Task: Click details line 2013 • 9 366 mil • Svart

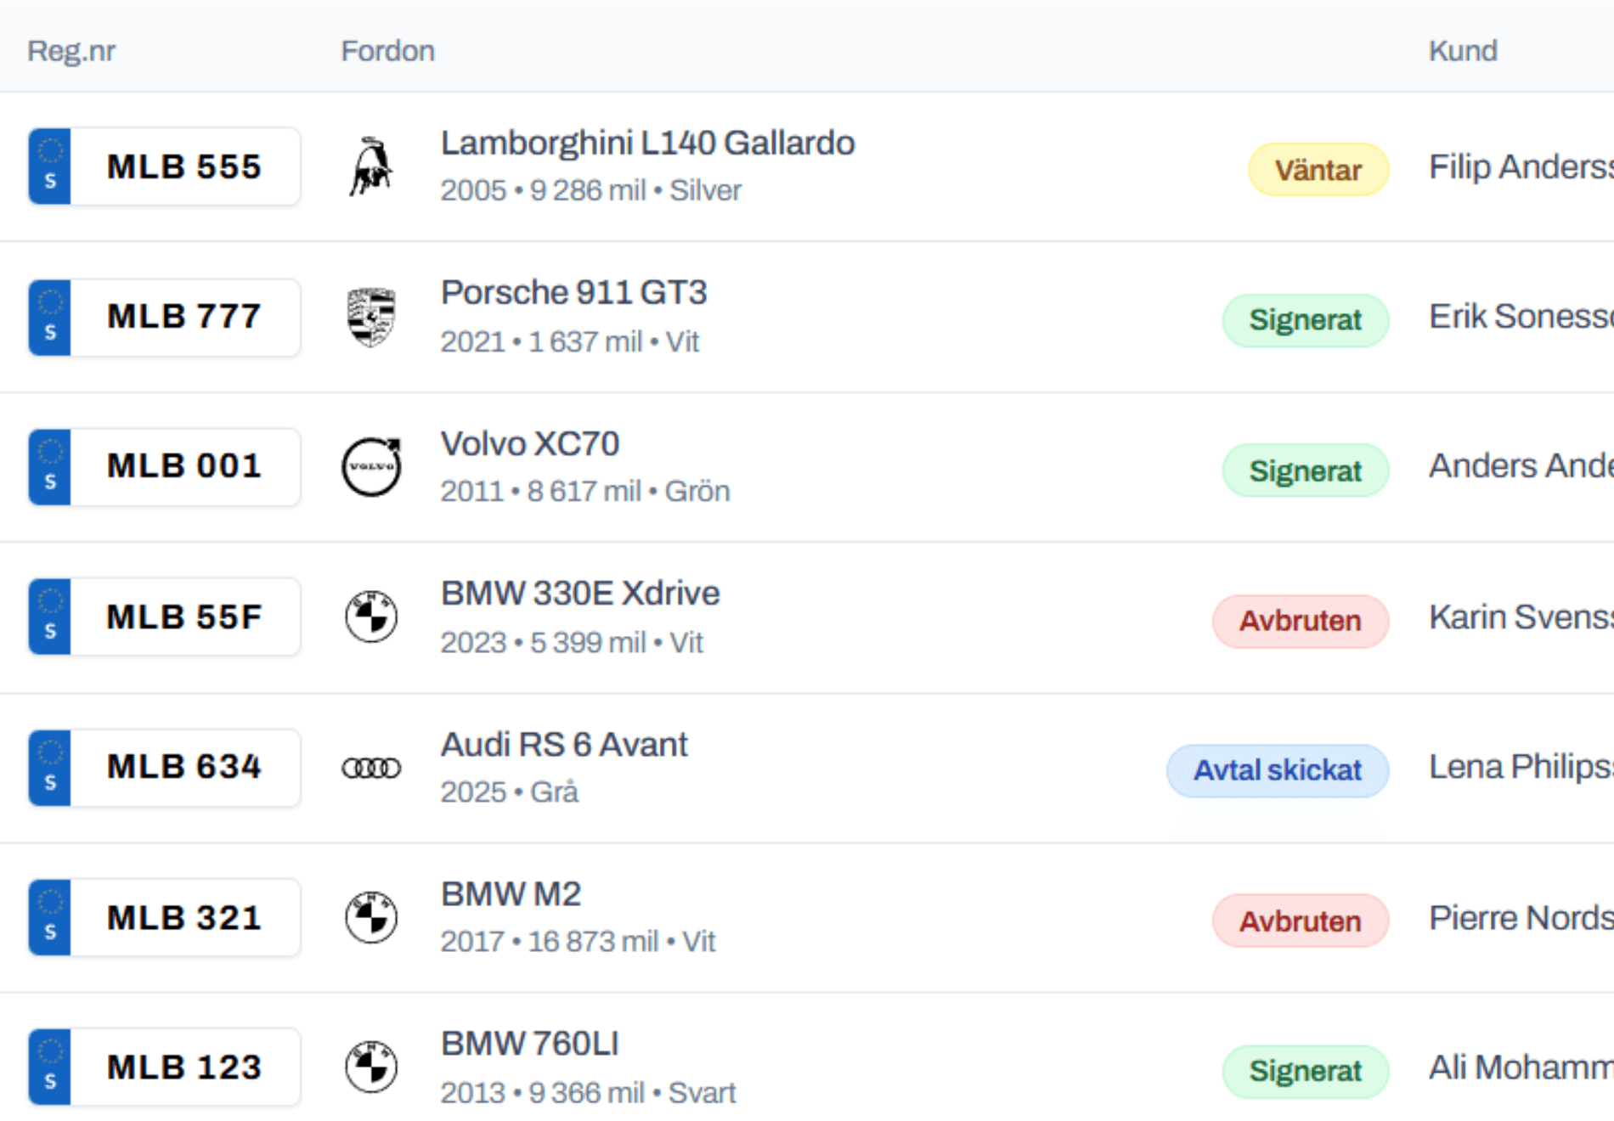Action: 588,1092
